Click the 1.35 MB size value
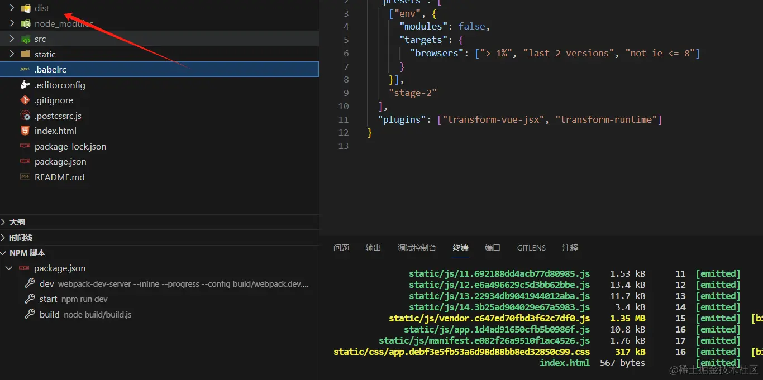The image size is (763, 380). click(x=627, y=319)
